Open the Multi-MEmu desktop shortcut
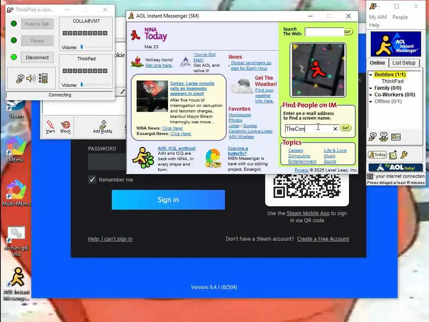Image resolution: width=429 pixels, height=322 pixels. [x=16, y=193]
